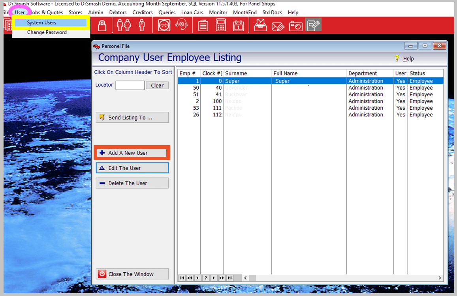
Task: Click the envelope with pencil icon
Action: point(278,26)
